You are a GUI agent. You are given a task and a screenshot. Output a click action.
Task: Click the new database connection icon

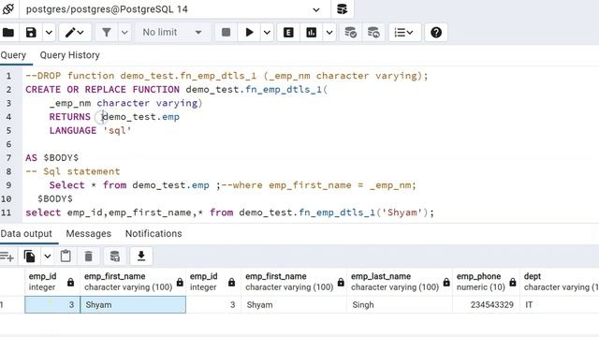tap(342, 9)
